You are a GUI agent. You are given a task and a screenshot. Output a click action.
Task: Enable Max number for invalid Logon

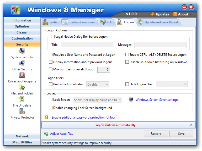(x=51, y=69)
